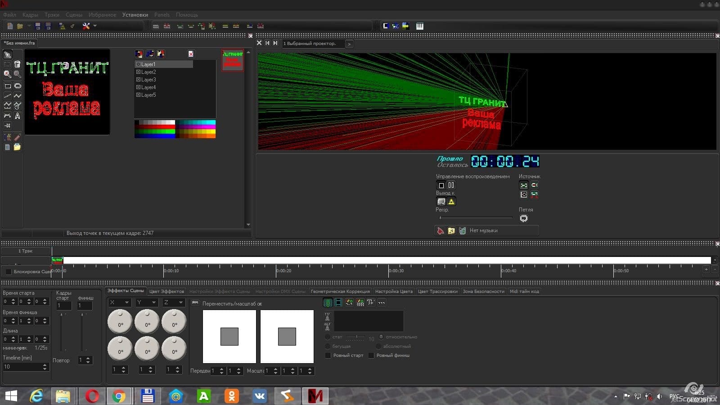Toggle the Layer3 checkbox
Viewport: 720px width, 405px height.
point(139,80)
